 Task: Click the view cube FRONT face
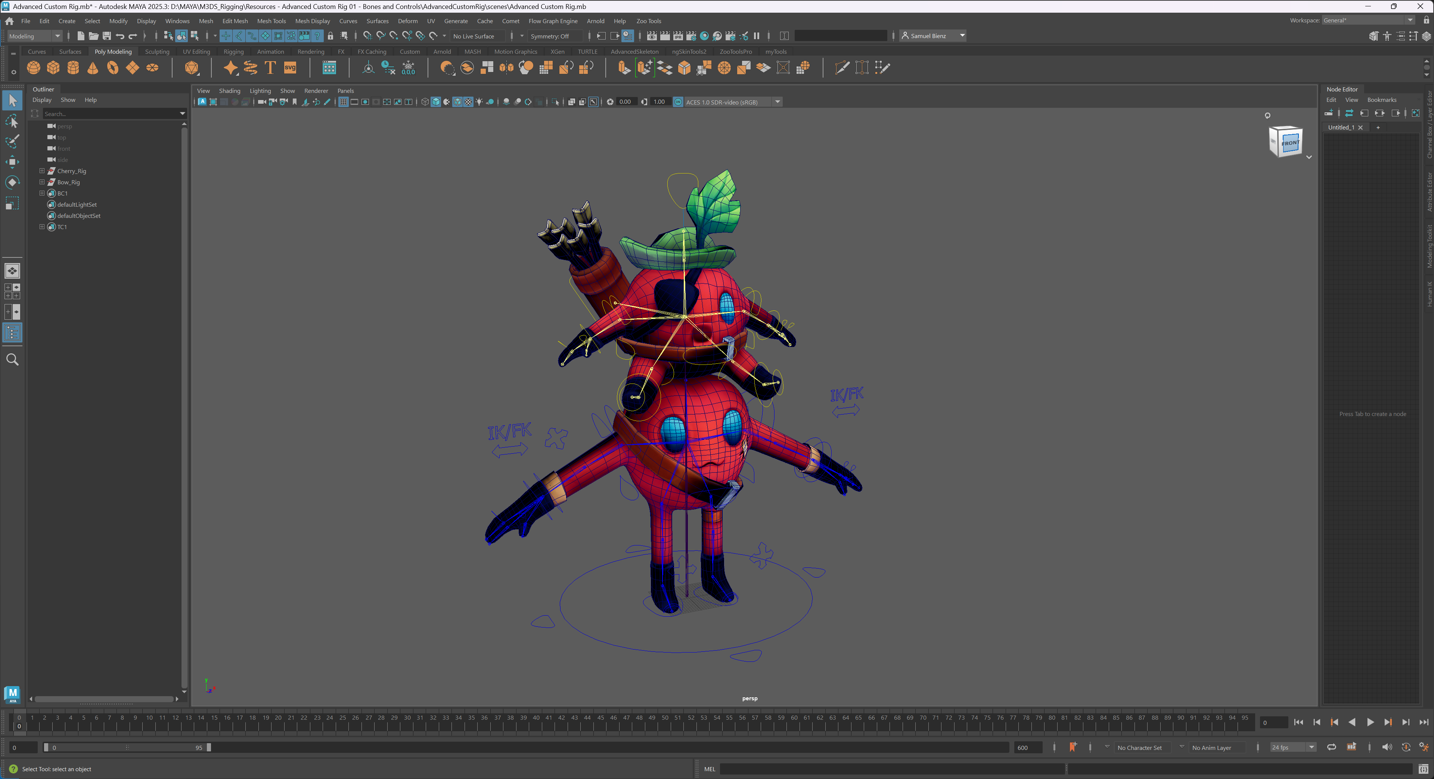click(x=1290, y=143)
